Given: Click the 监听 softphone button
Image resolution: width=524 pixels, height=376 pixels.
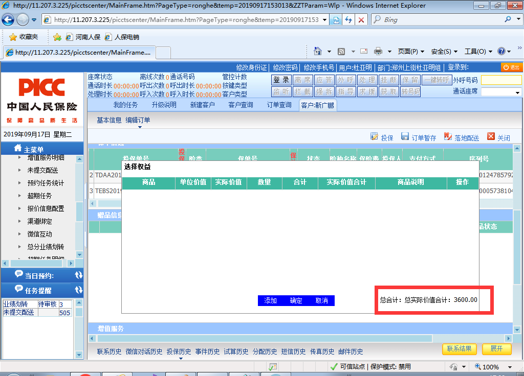Looking at the screenshot, I should [x=281, y=92].
